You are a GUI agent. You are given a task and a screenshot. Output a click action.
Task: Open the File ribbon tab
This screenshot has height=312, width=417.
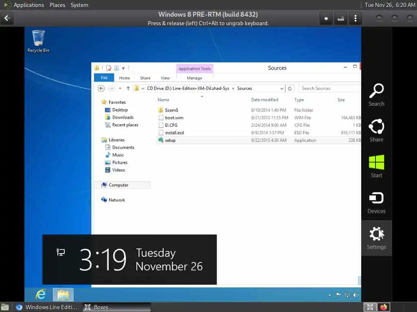pos(104,78)
